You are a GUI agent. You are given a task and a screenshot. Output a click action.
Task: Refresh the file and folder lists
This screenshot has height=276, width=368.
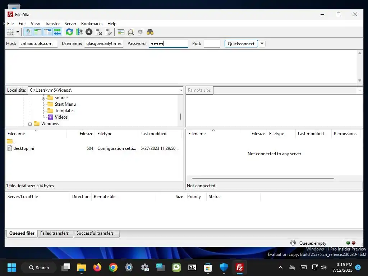pos(69,32)
